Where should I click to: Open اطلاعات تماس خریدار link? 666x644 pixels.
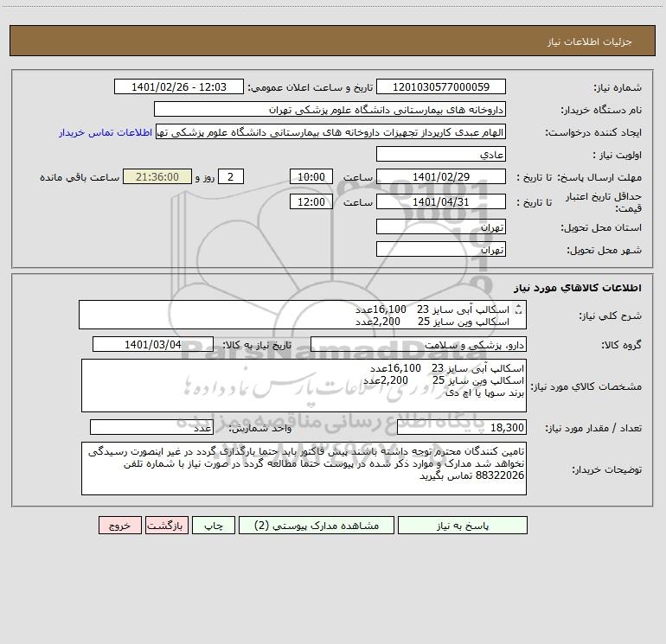tap(106, 132)
